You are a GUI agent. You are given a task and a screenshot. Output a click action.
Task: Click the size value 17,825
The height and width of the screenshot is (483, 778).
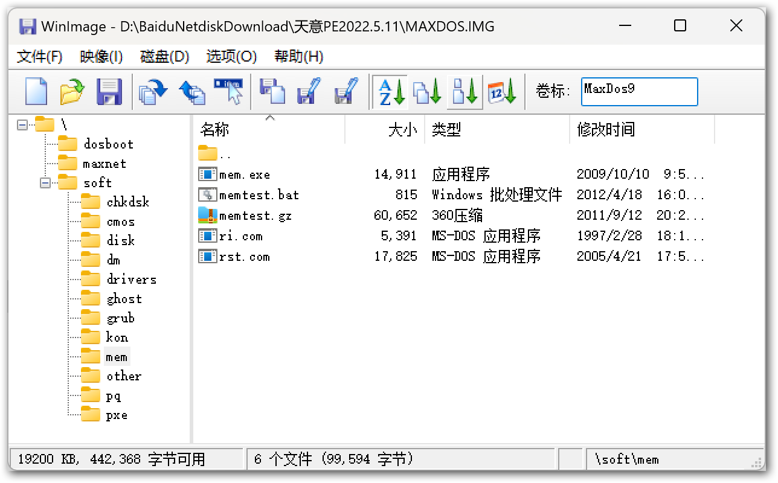[396, 257]
